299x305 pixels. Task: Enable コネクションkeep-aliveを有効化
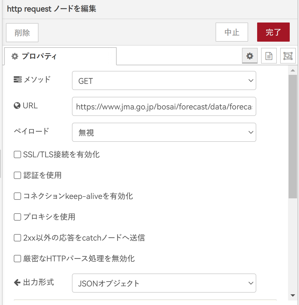tap(17, 196)
